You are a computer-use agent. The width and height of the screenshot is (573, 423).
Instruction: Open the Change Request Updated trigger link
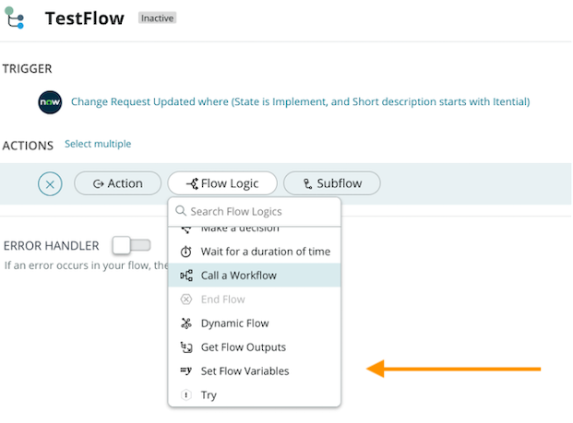pyautogui.click(x=300, y=101)
